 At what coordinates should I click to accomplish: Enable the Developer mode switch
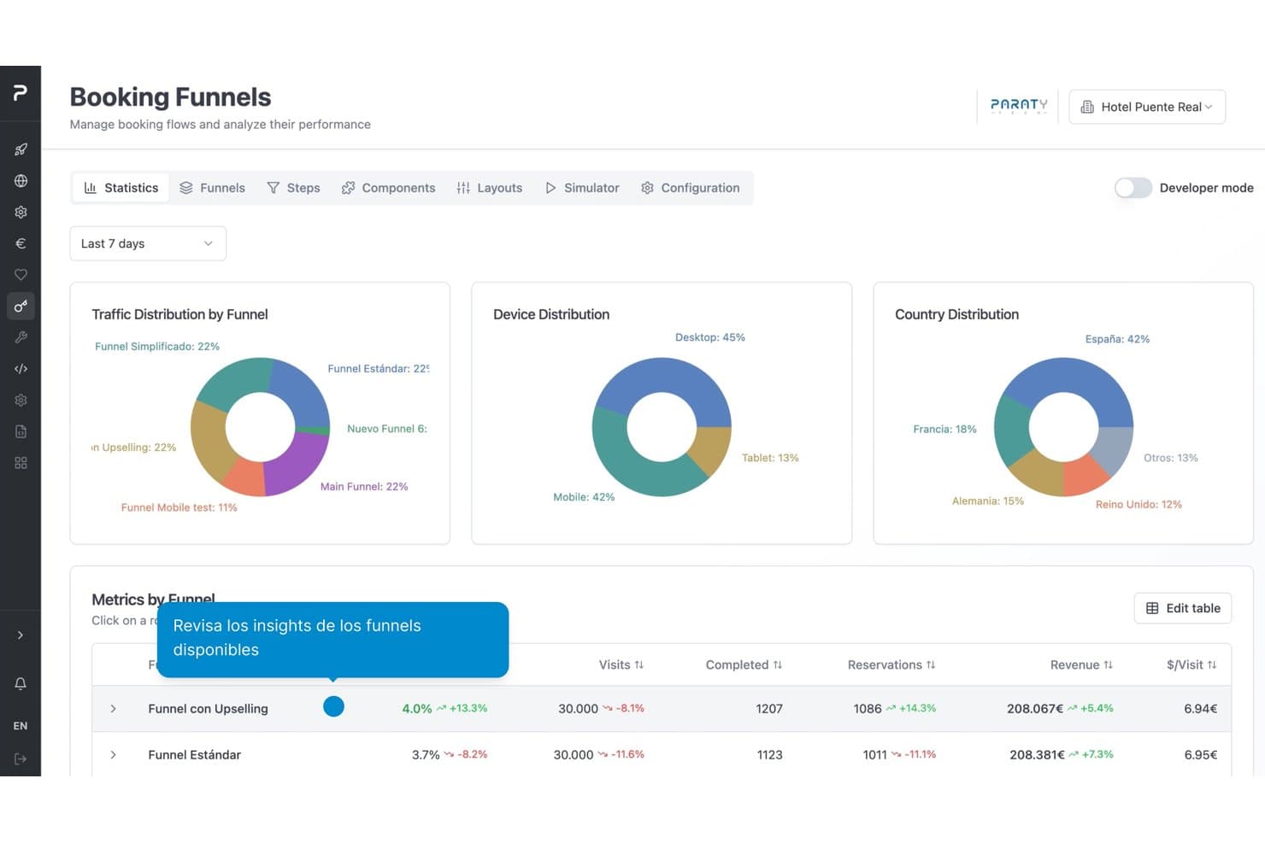tap(1133, 188)
